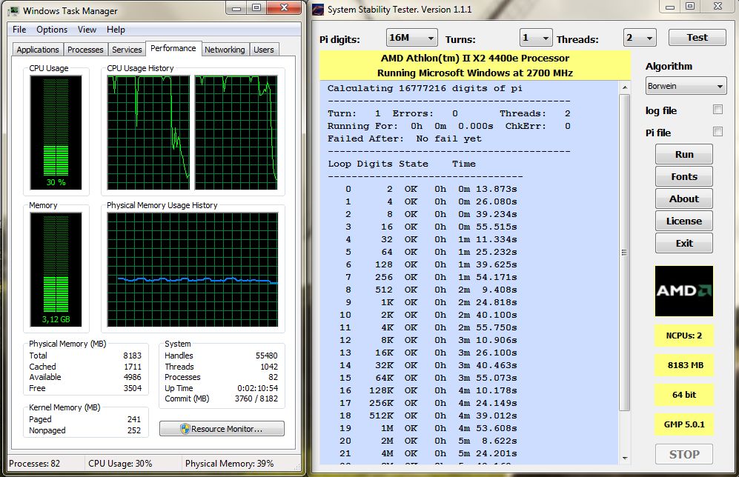Click the Commit (MB) value 3760 / 8182

(x=256, y=398)
